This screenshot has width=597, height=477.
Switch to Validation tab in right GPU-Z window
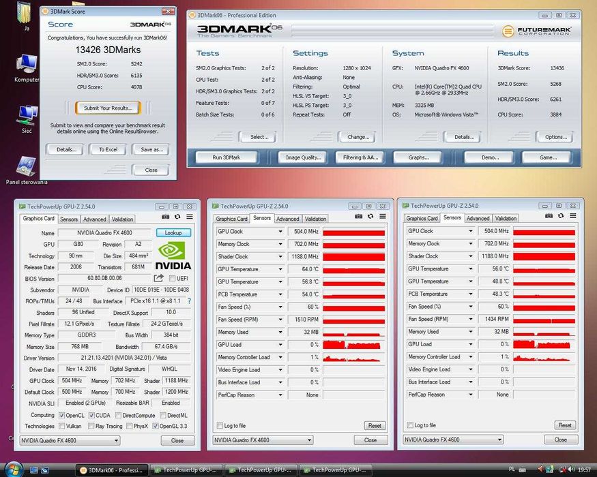pyautogui.click(x=506, y=219)
